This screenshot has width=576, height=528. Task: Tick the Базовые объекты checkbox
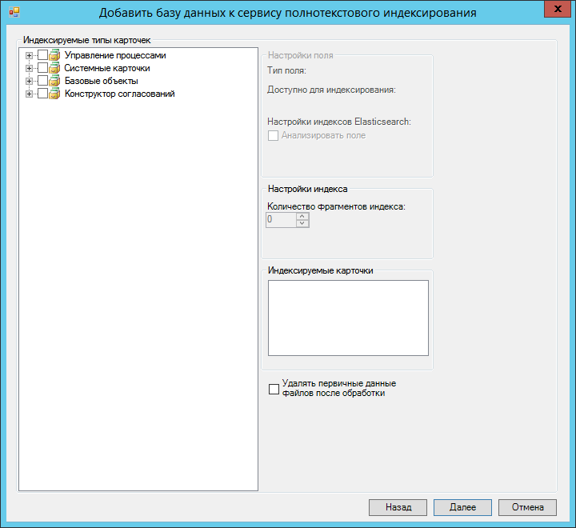42,81
